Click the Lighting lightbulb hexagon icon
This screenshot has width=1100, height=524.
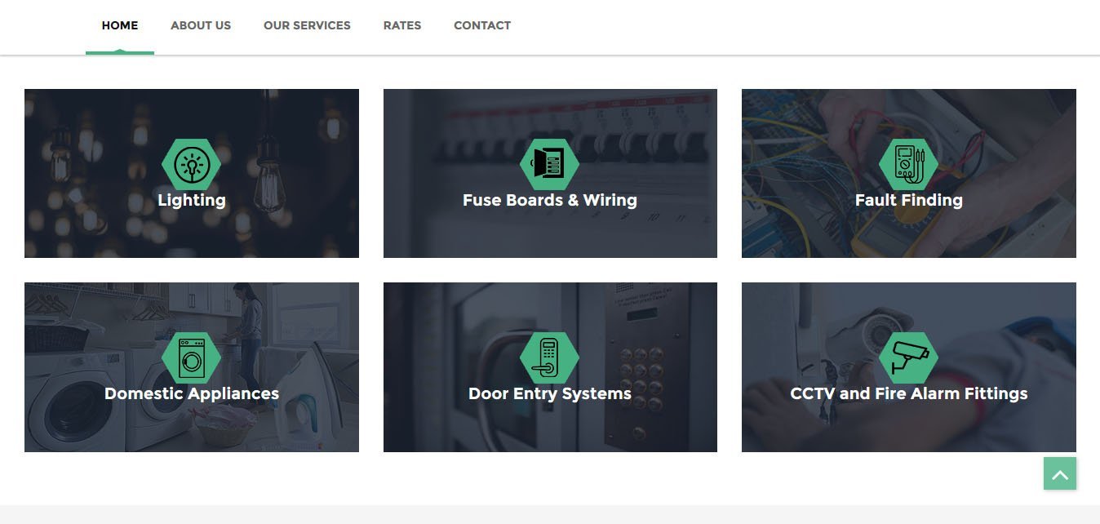pyautogui.click(x=192, y=163)
